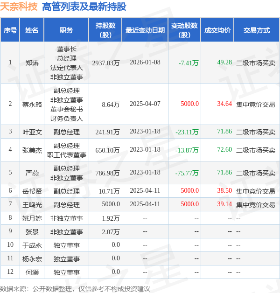This screenshot has width=280, height=293.
Task: Click the name 严燕
Action: tap(32, 173)
